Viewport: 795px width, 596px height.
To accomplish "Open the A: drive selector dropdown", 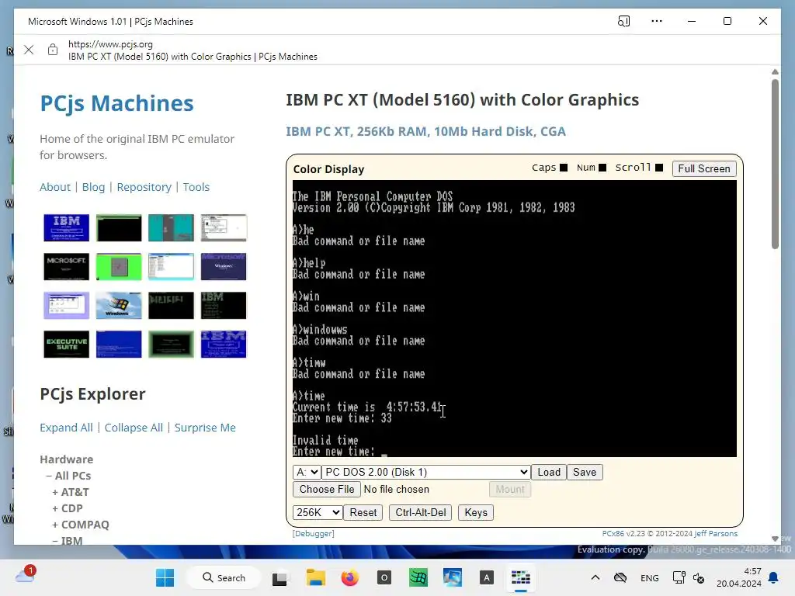I will point(306,472).
